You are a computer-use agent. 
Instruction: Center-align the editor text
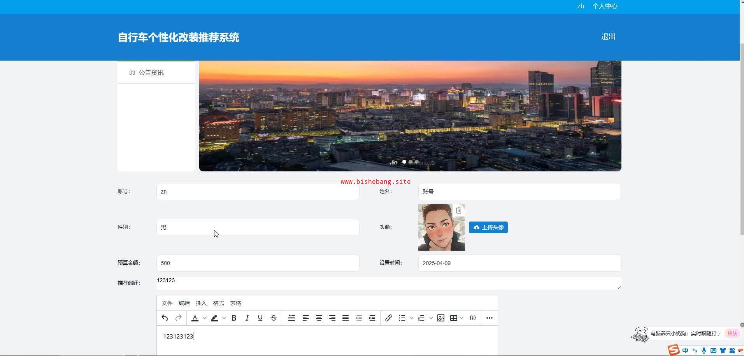click(319, 318)
